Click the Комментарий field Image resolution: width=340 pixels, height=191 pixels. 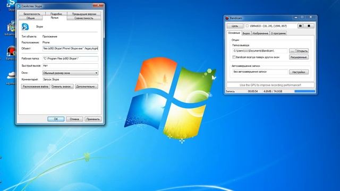[x=70, y=80]
